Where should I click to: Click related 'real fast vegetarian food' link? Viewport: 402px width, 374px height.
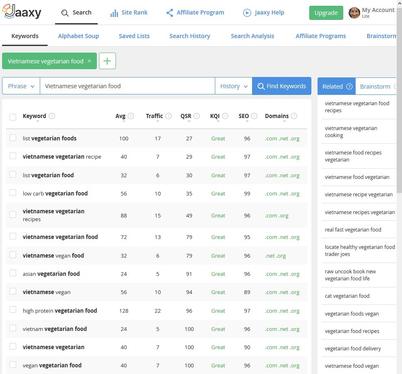(x=353, y=229)
